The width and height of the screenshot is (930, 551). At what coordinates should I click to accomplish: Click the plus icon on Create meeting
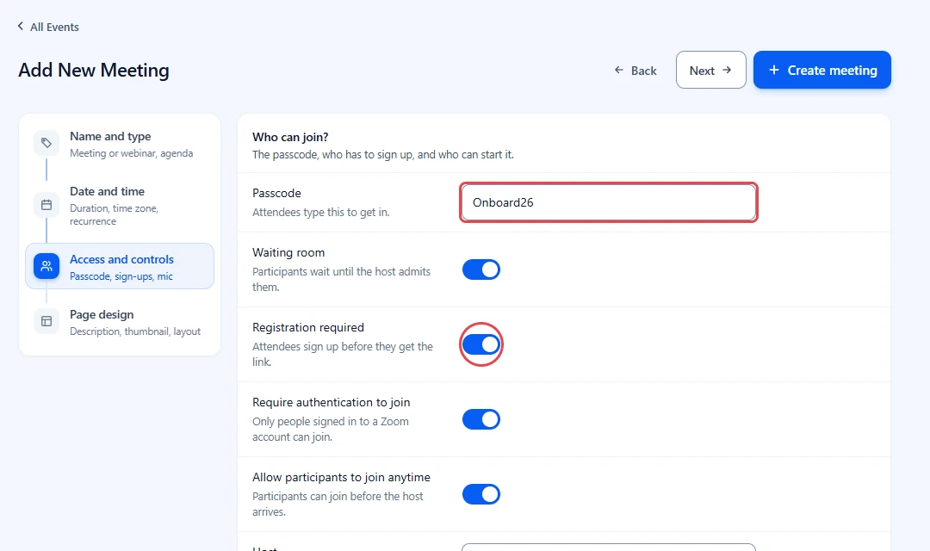(774, 70)
